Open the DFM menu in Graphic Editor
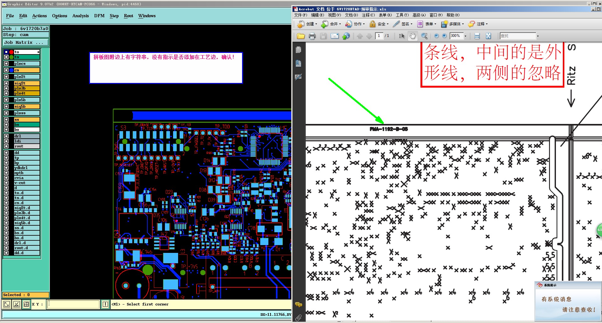602x323 pixels. (x=99, y=16)
